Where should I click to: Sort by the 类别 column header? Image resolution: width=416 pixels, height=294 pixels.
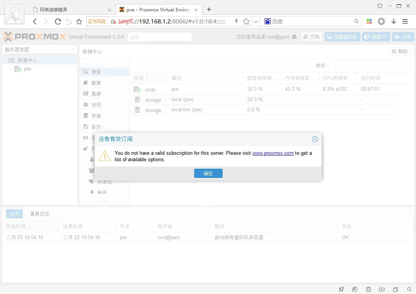pos(148,78)
